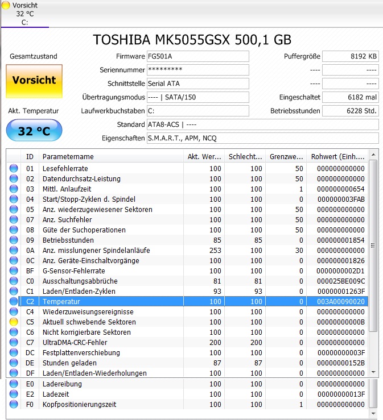Click the Schnittstelle field Serial ATA
Image resolution: width=383 pixels, height=420 pixels.
198,84
